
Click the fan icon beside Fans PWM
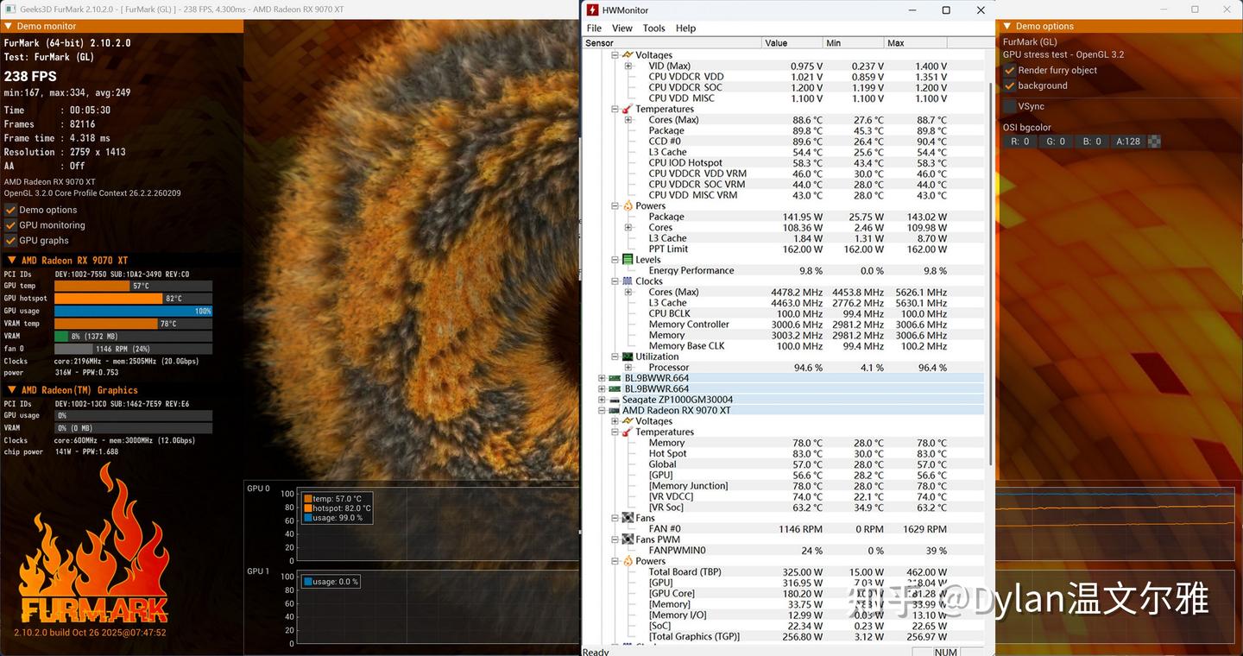(628, 539)
